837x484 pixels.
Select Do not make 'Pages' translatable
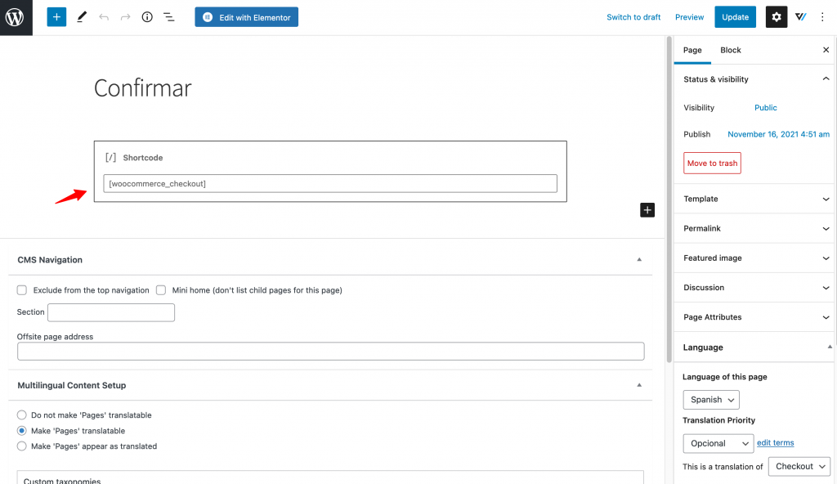click(21, 415)
